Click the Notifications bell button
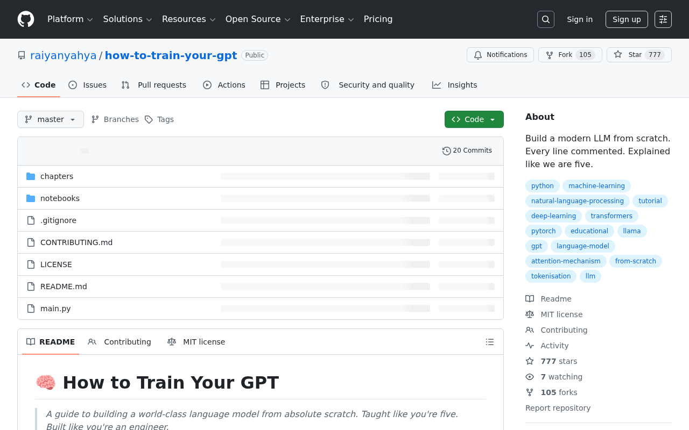This screenshot has width=689, height=430. [500, 55]
